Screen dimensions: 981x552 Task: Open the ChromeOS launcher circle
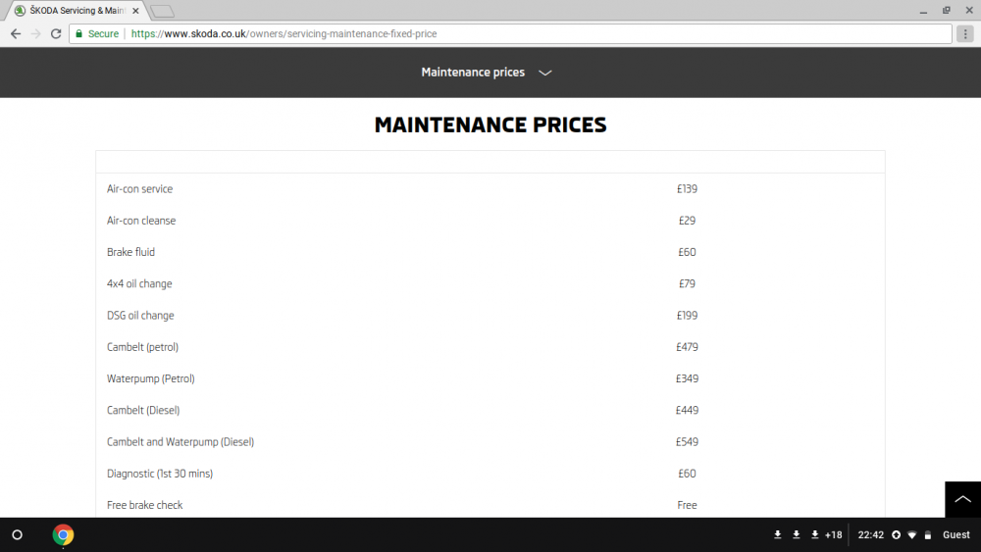tap(18, 535)
